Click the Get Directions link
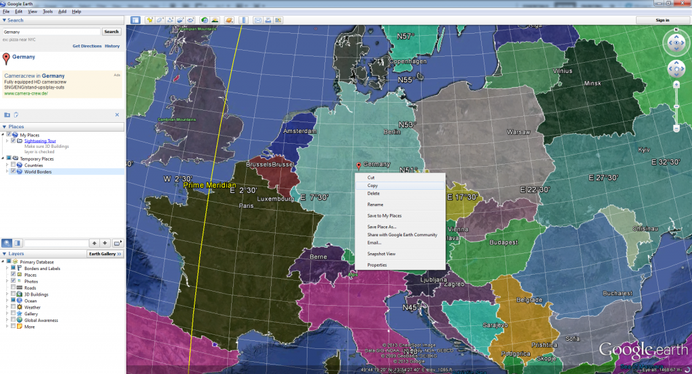 87,46
